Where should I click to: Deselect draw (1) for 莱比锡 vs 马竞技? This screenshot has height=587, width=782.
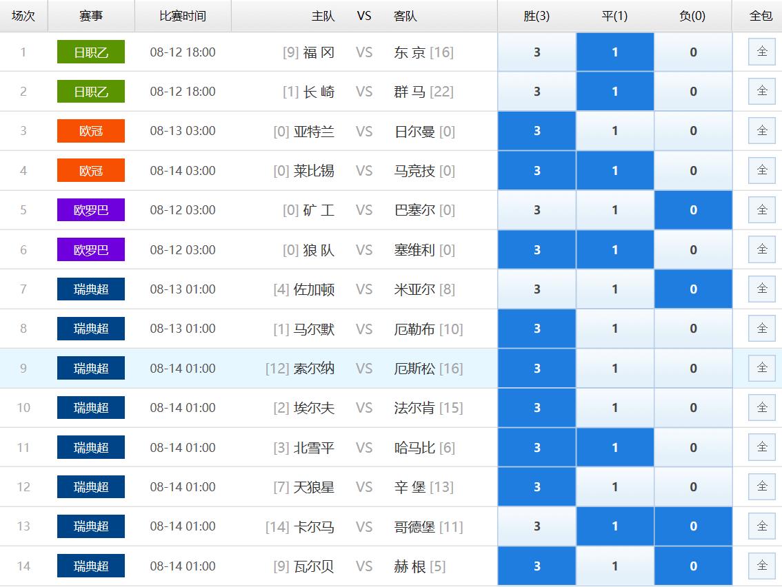point(615,170)
